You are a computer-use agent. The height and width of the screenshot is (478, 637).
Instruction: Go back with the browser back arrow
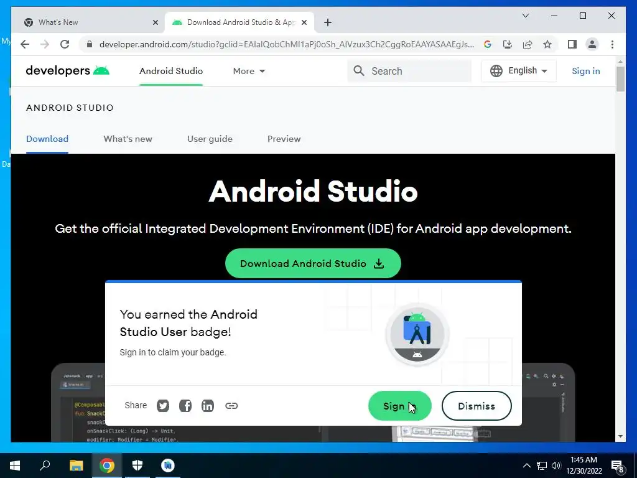(x=25, y=44)
